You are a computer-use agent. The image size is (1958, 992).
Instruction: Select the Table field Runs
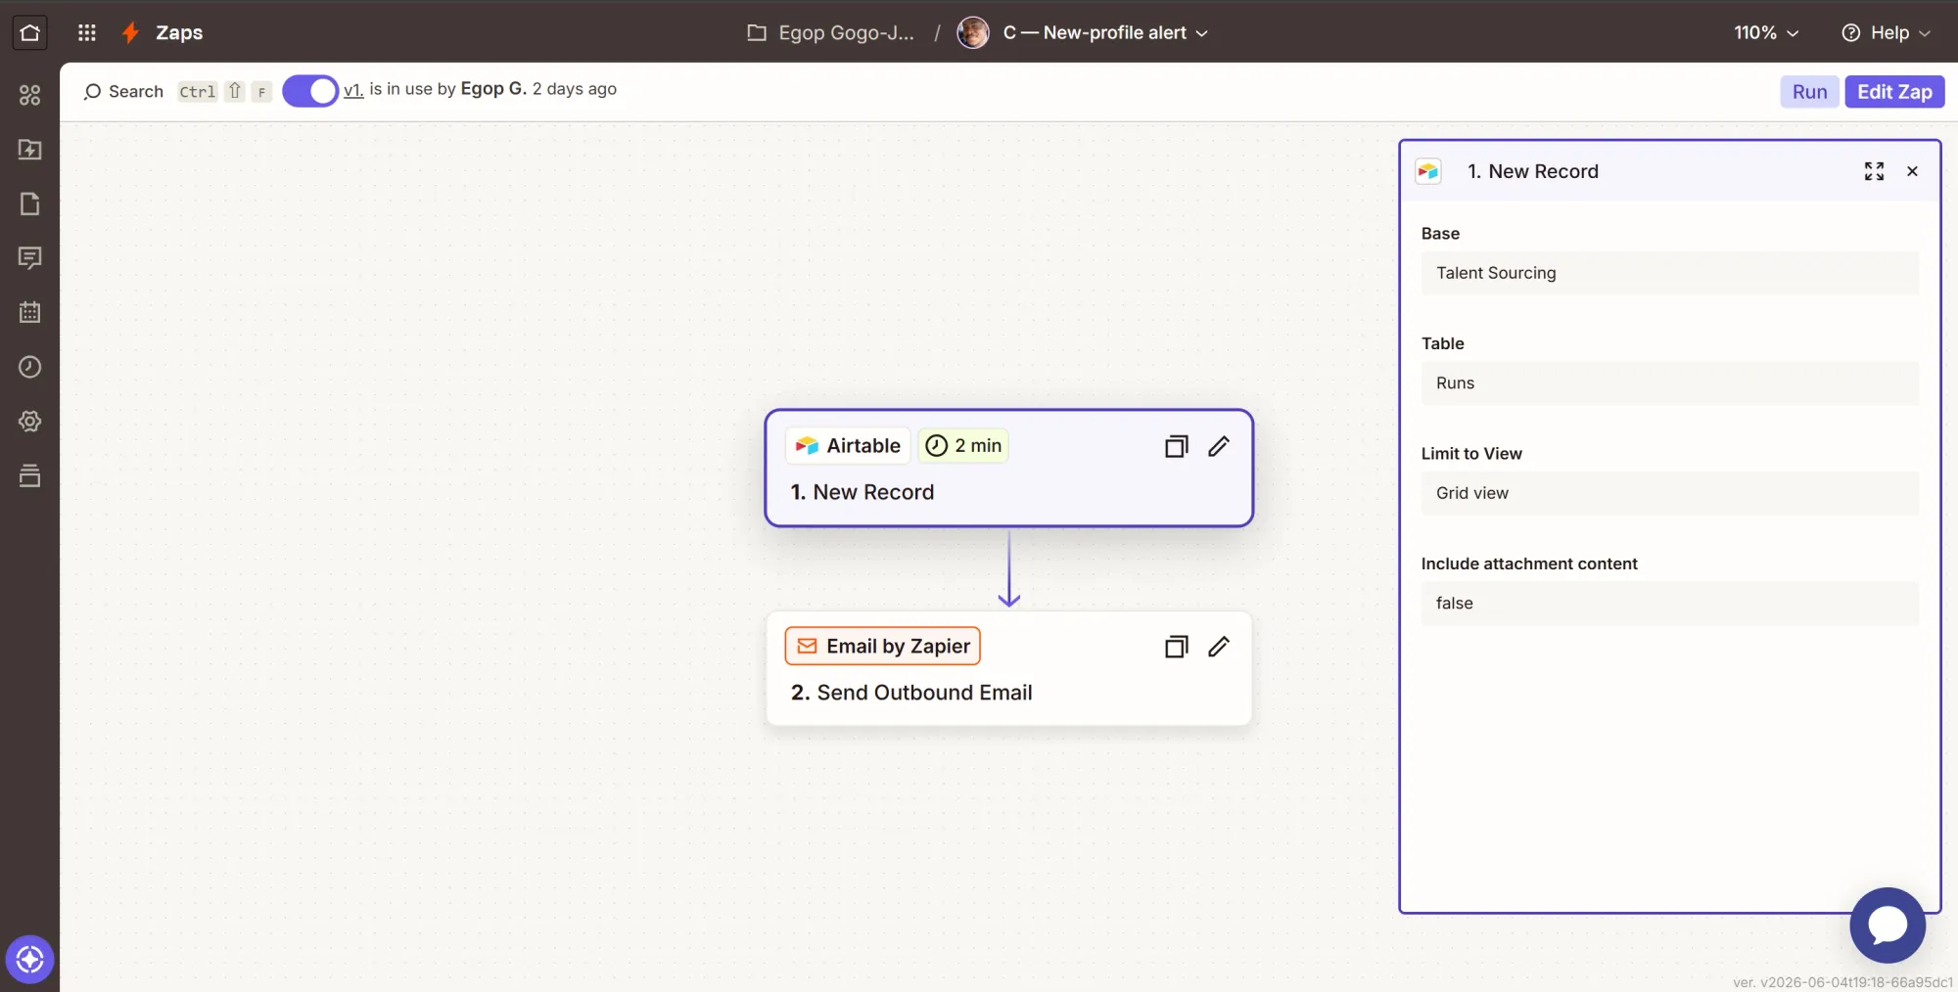tap(1670, 383)
